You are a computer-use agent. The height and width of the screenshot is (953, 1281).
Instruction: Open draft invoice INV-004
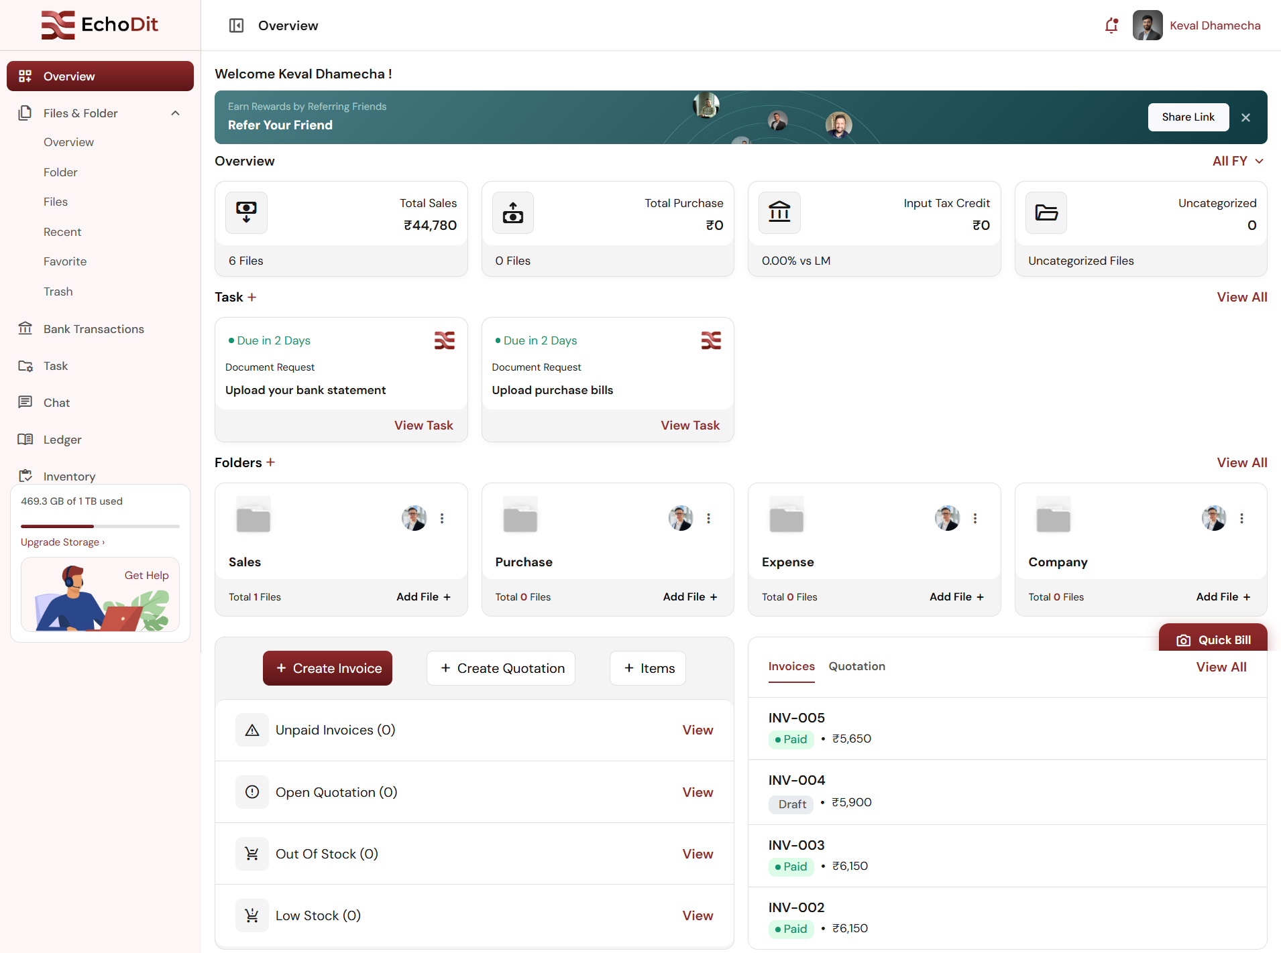click(1007, 792)
